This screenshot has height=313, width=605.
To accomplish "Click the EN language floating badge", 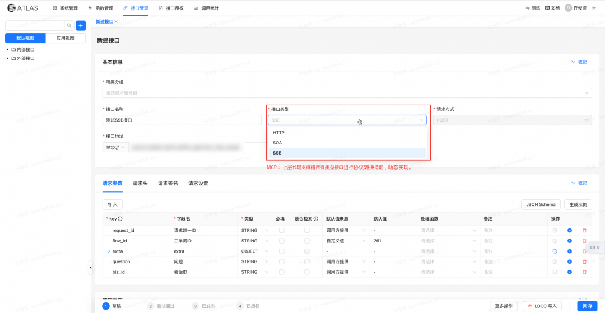I will [595, 247].
